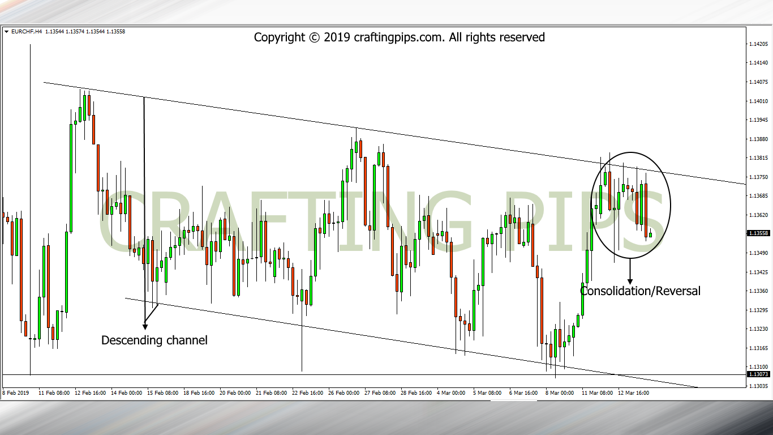Click the '4 Mar 00:00' time axis label

coord(452,393)
